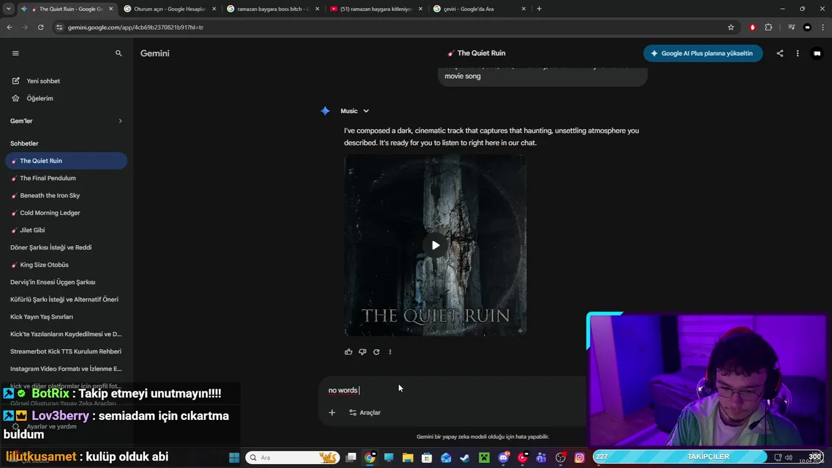Screen dimensions: 832x468
Task: Click the Gemini logo text
Action: click(155, 53)
